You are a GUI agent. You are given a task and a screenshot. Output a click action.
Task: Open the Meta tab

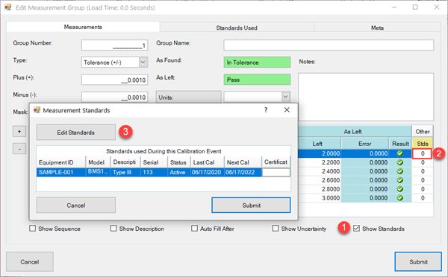[x=377, y=28]
